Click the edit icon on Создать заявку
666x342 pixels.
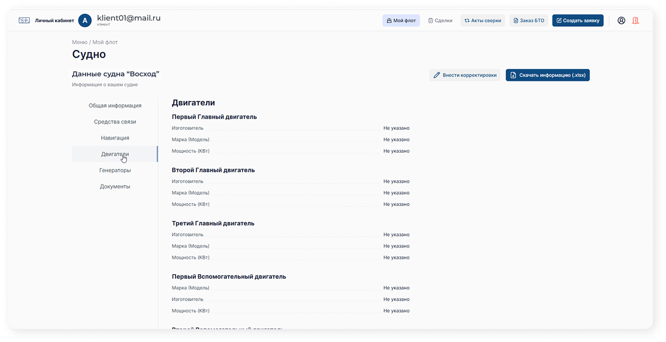coord(559,20)
